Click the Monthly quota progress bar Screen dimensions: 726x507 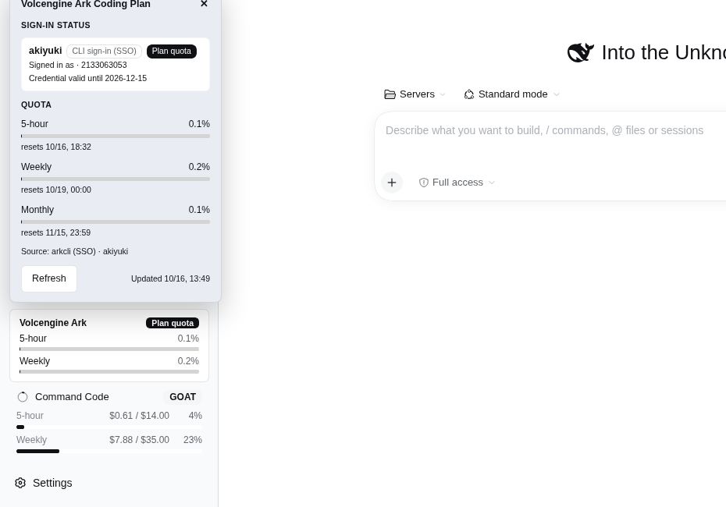click(x=116, y=222)
